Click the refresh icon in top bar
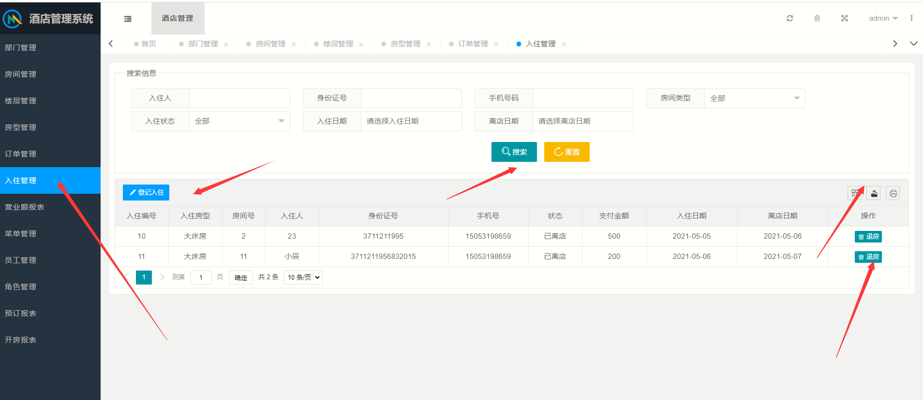Image resolution: width=923 pixels, height=400 pixels. [789, 18]
